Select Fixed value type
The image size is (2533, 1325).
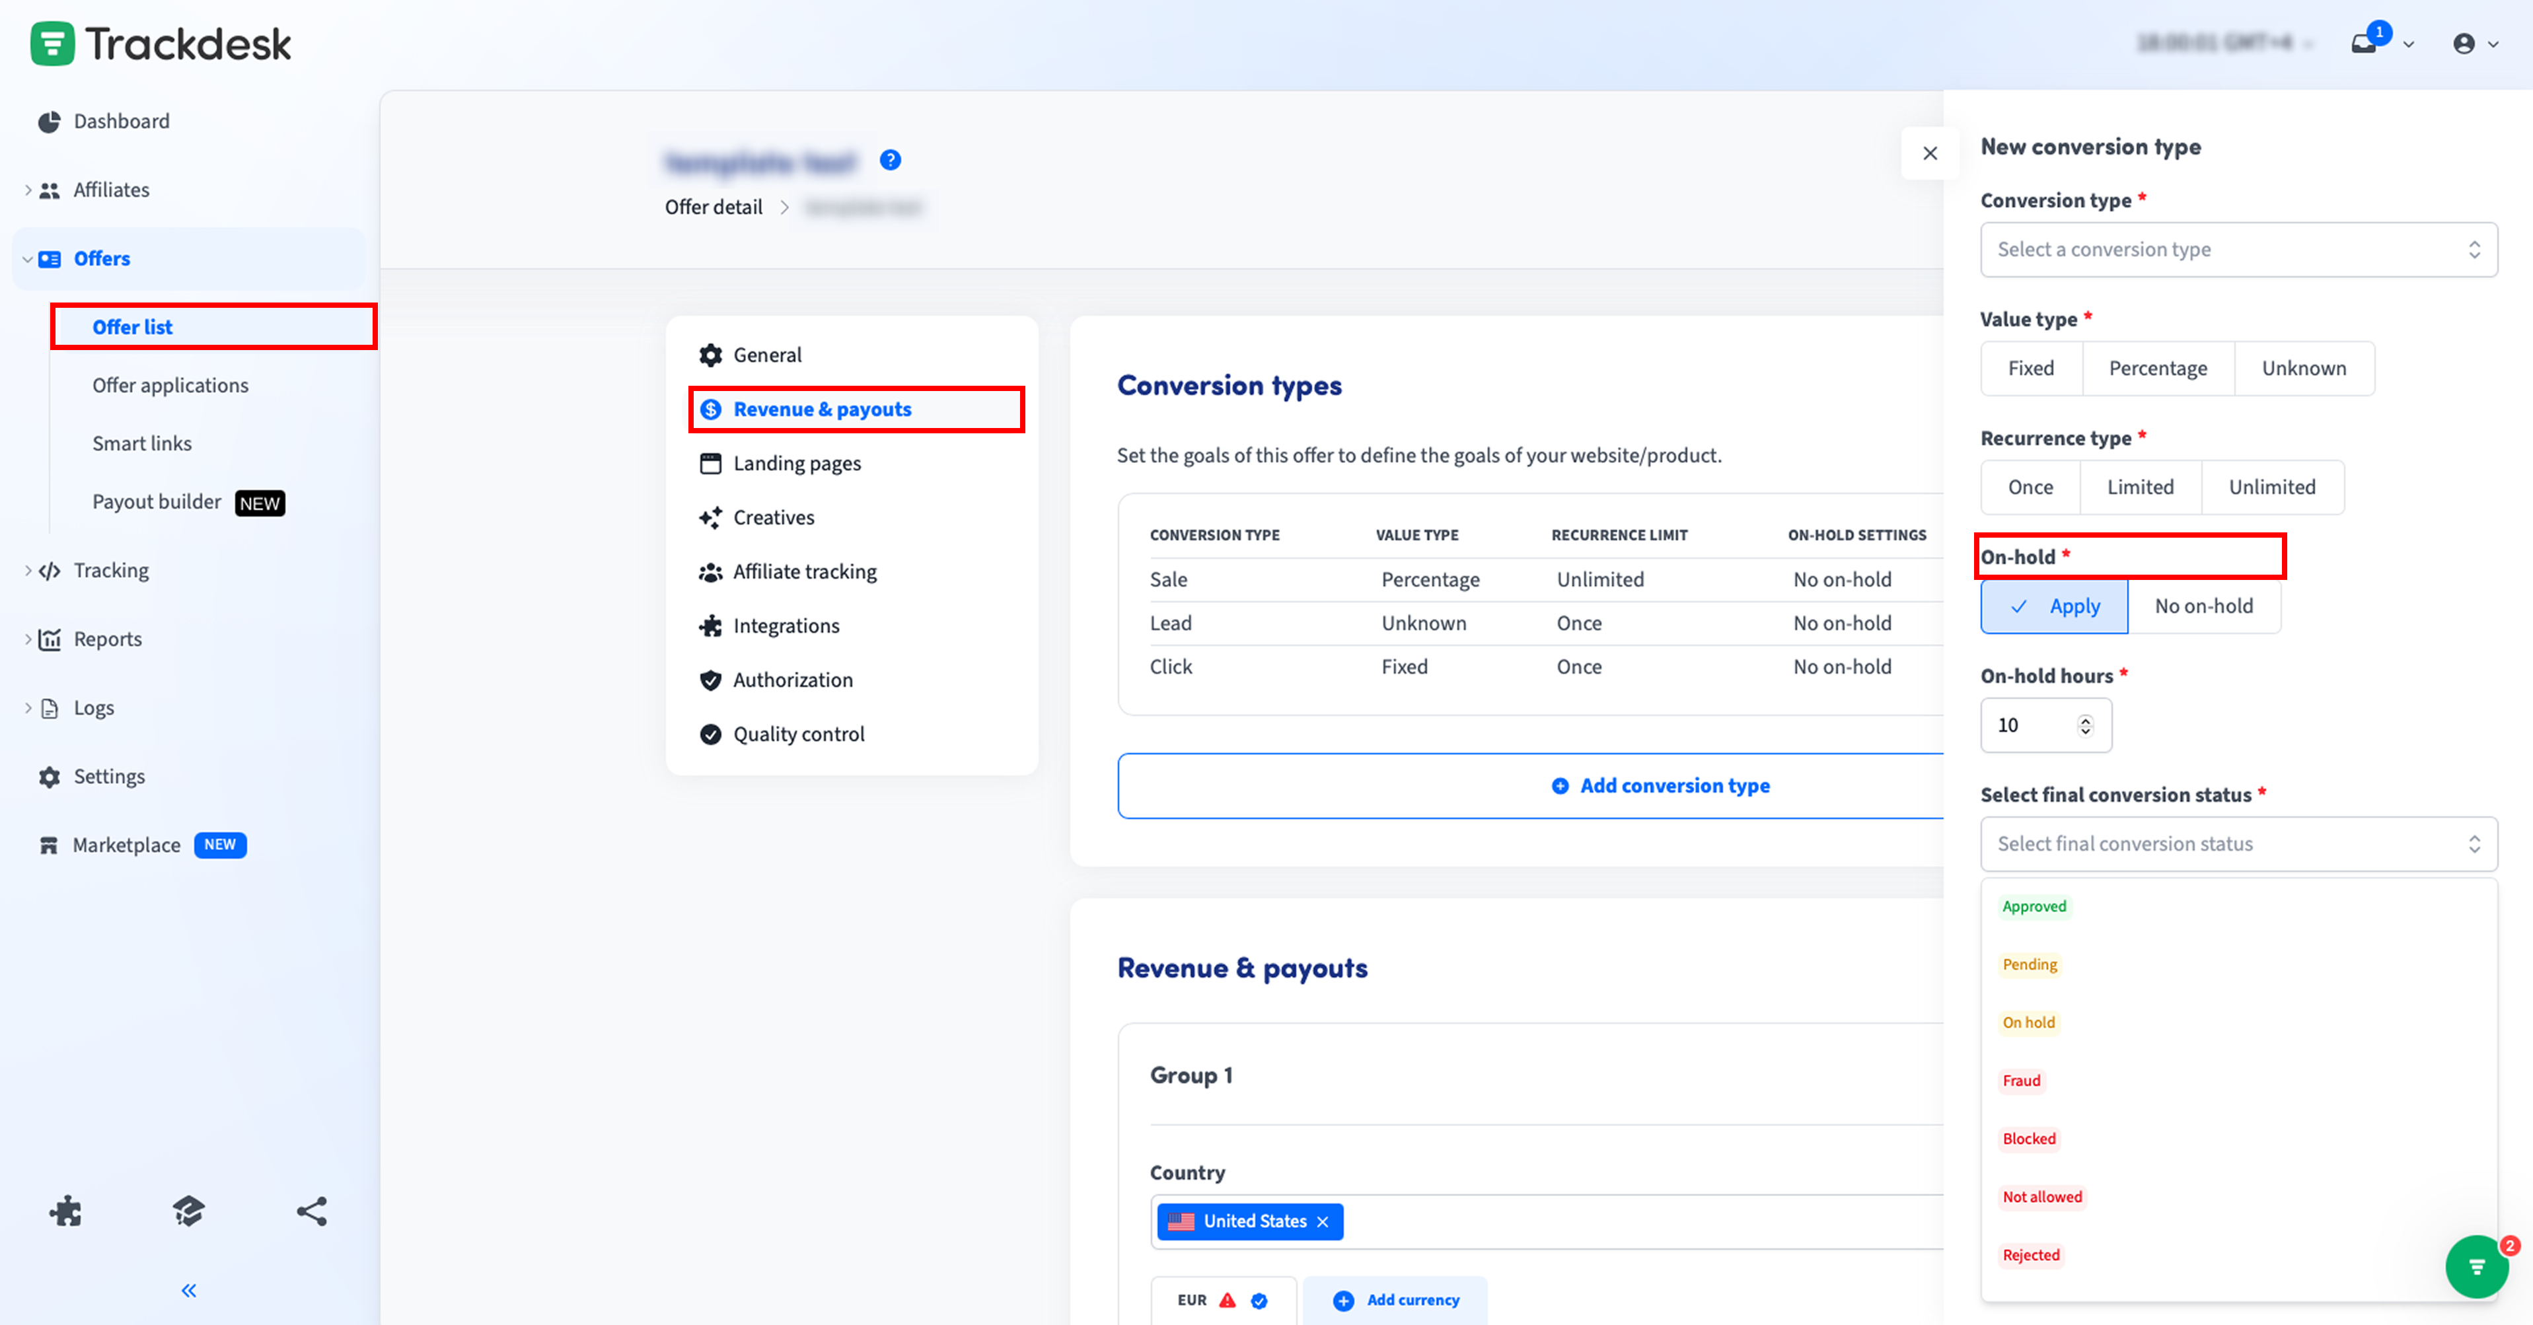(2030, 368)
